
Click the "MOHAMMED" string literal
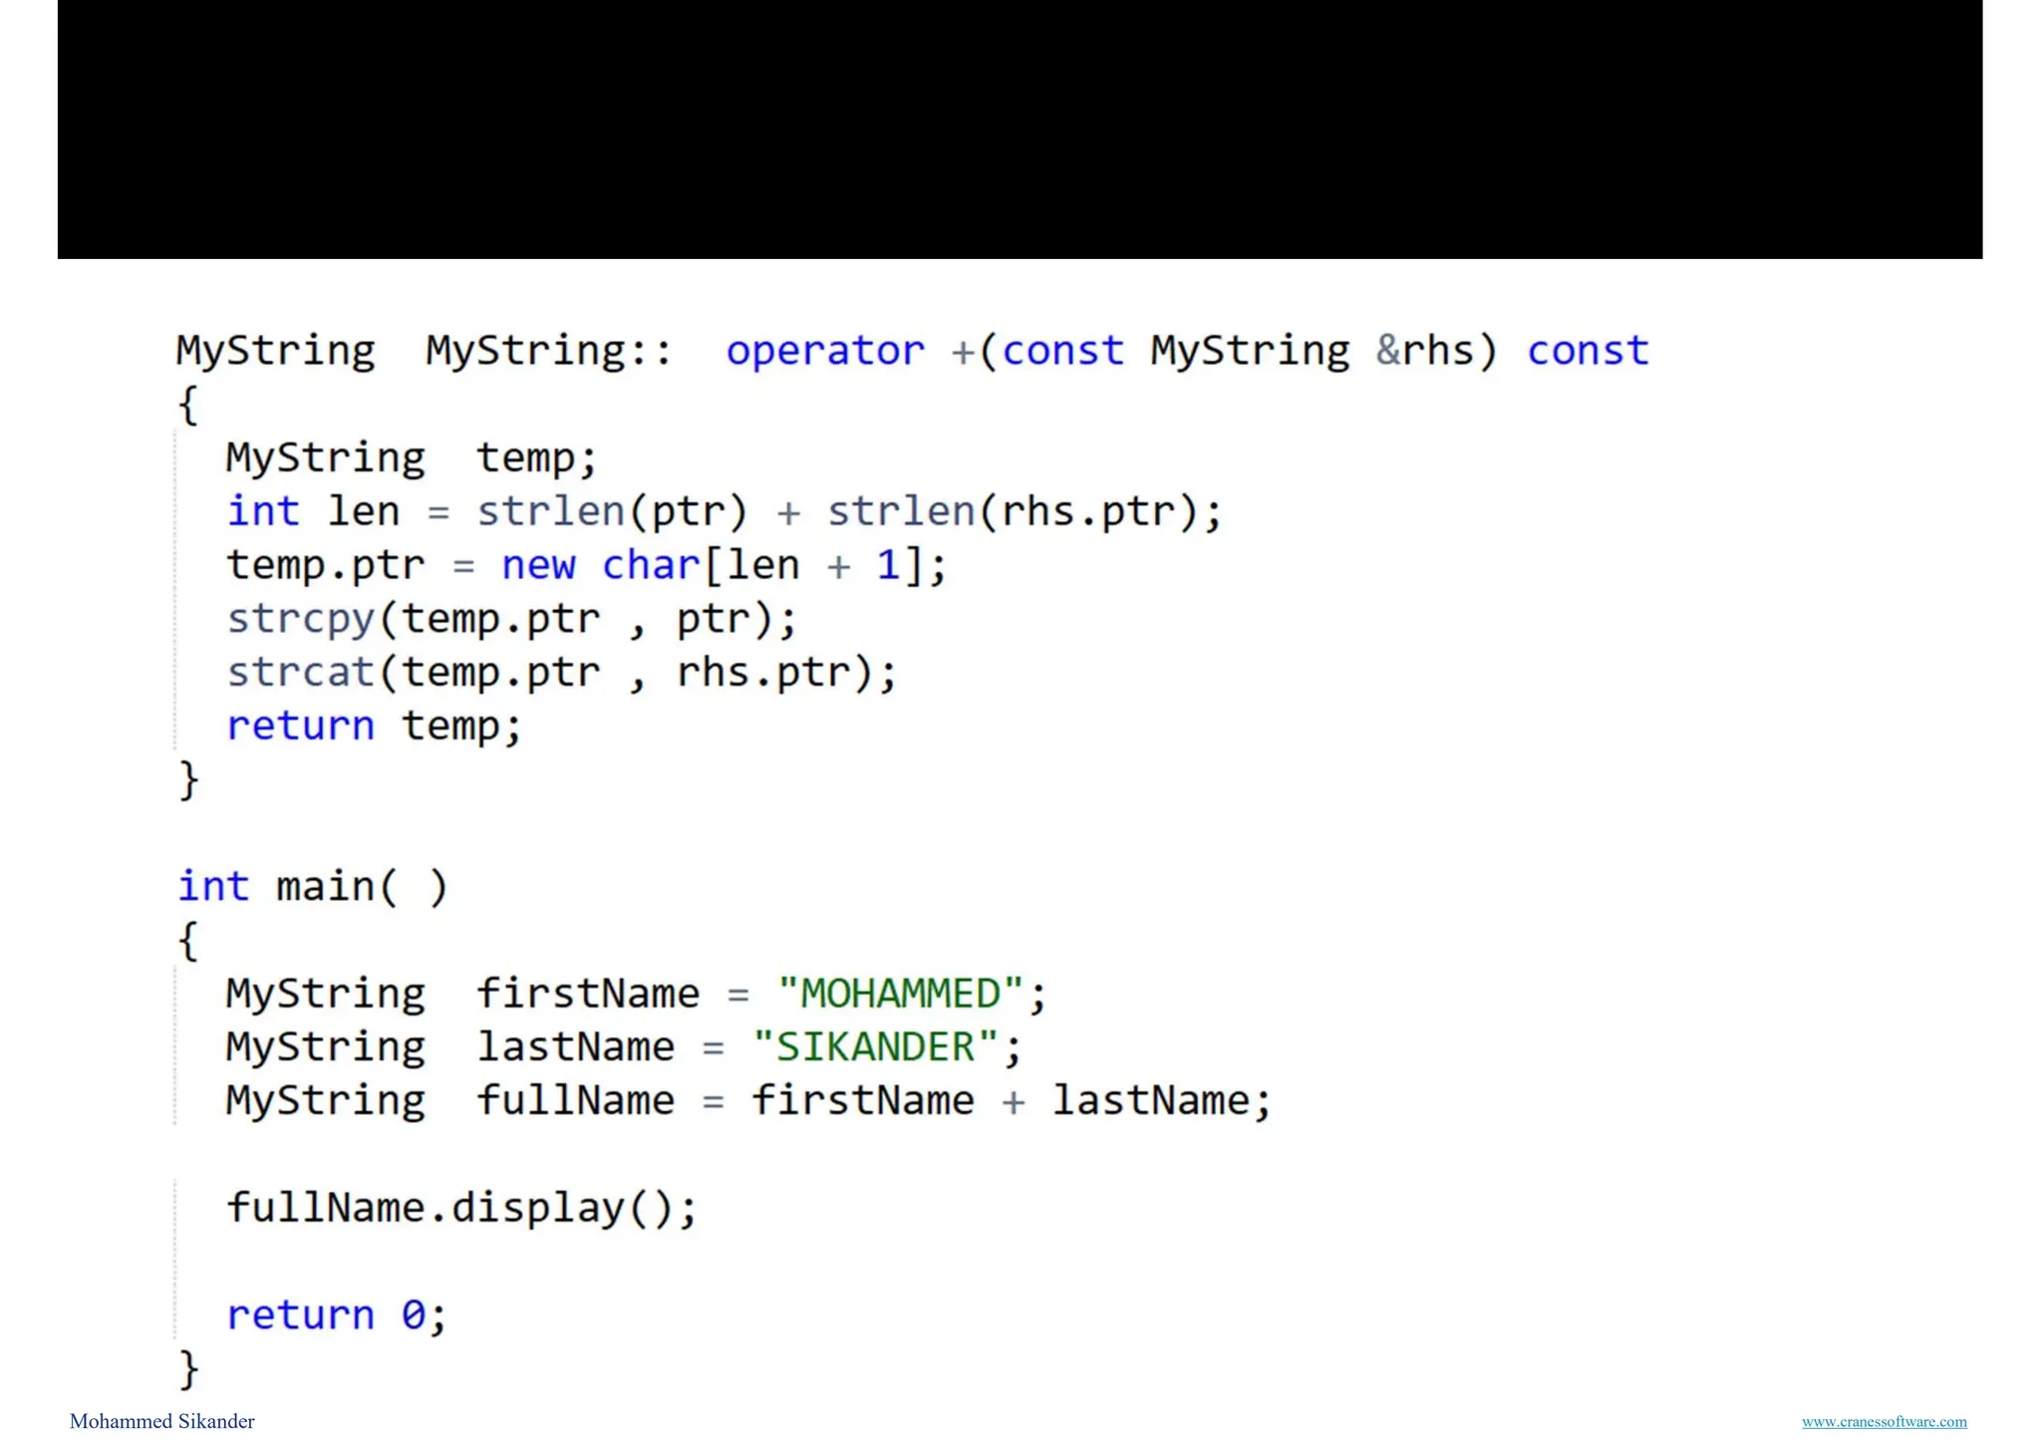coord(900,994)
